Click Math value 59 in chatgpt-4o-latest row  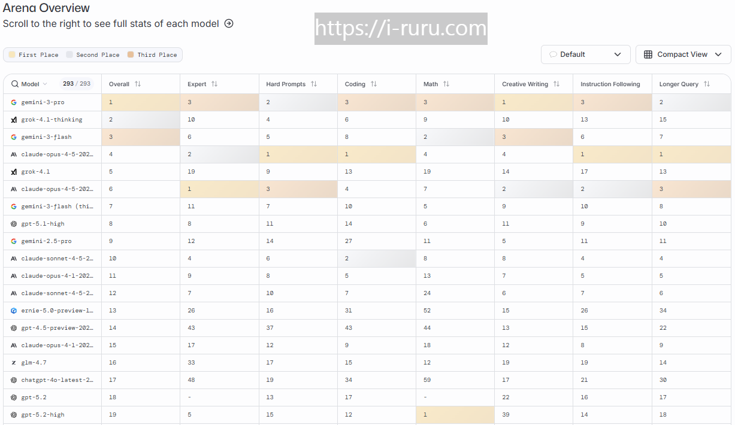(427, 380)
